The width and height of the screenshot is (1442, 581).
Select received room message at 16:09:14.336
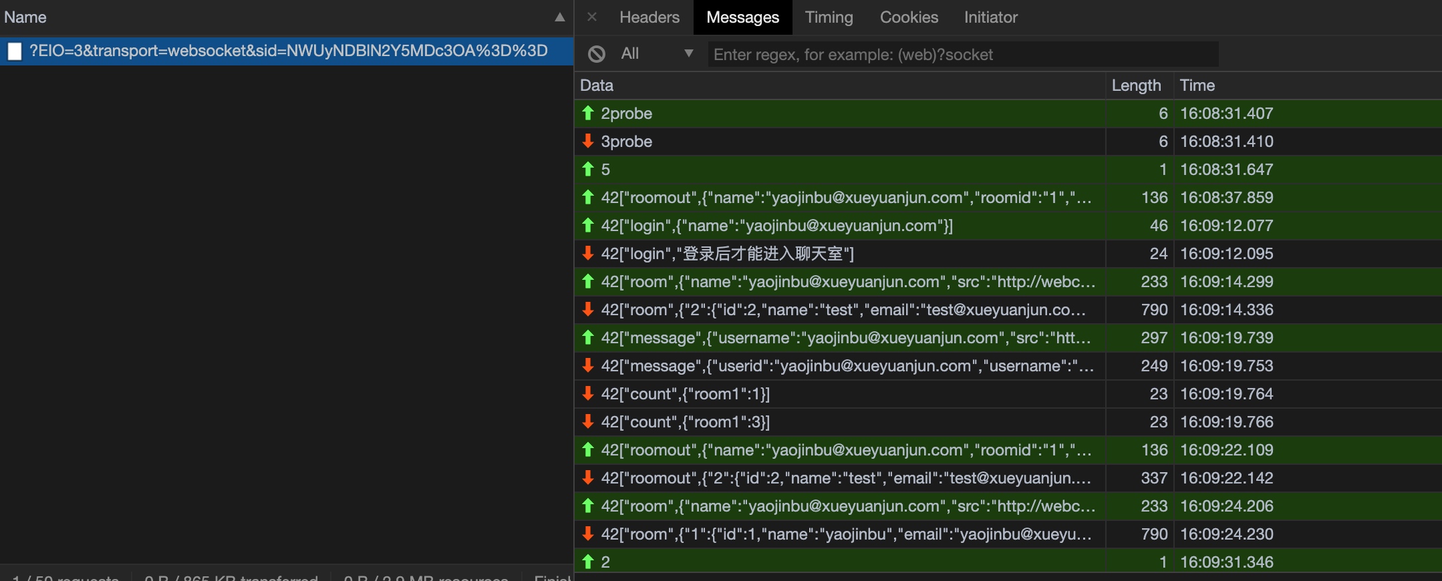1008,310
